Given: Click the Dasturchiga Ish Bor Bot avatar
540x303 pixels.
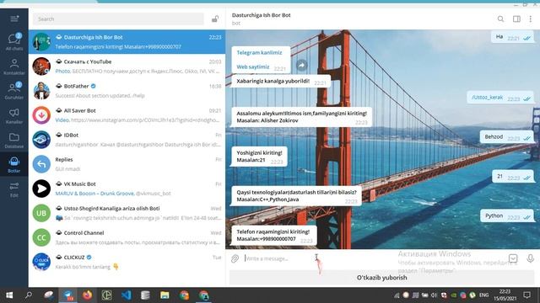Looking at the screenshot, I should click(x=41, y=42).
